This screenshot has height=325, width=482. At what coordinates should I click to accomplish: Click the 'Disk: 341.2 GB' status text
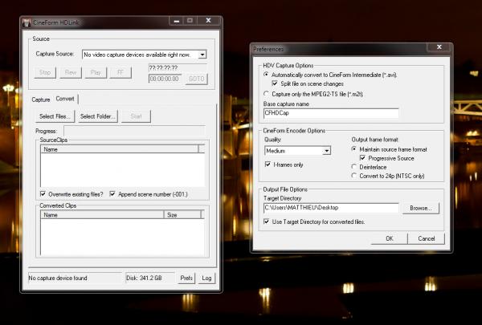[x=144, y=278]
